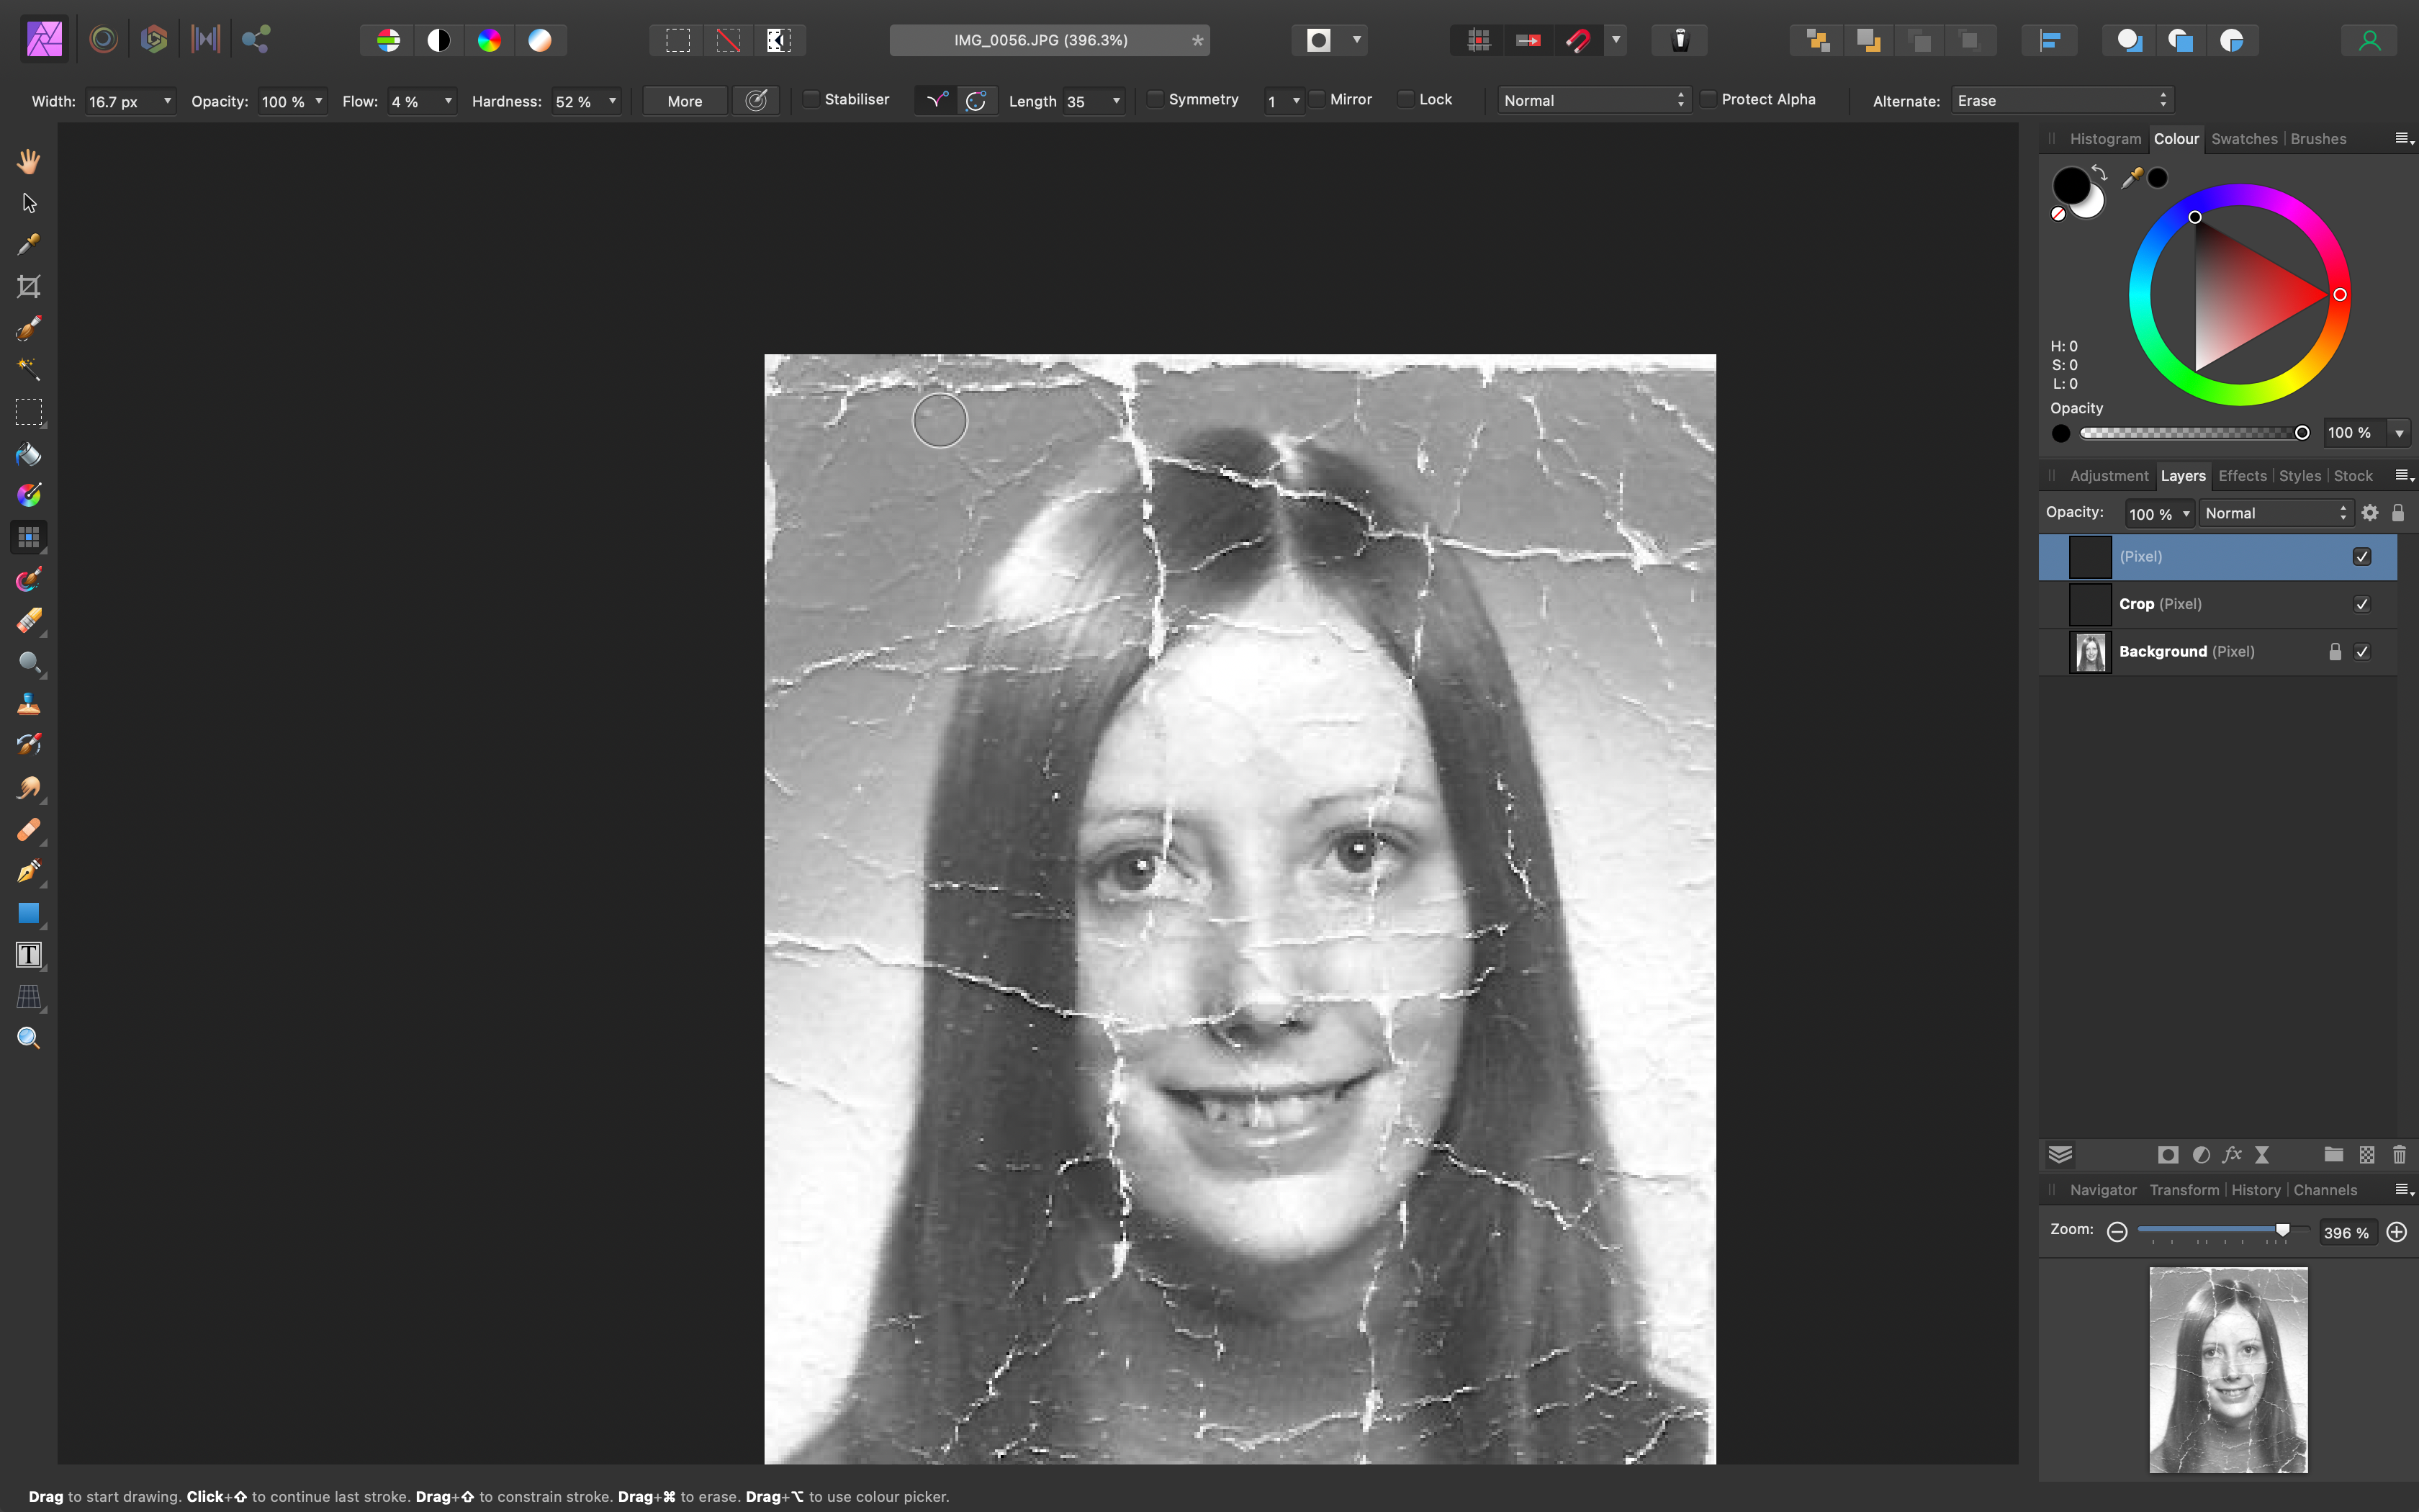Select the Clone stamp tool
The width and height of the screenshot is (2419, 1512).
29,704
